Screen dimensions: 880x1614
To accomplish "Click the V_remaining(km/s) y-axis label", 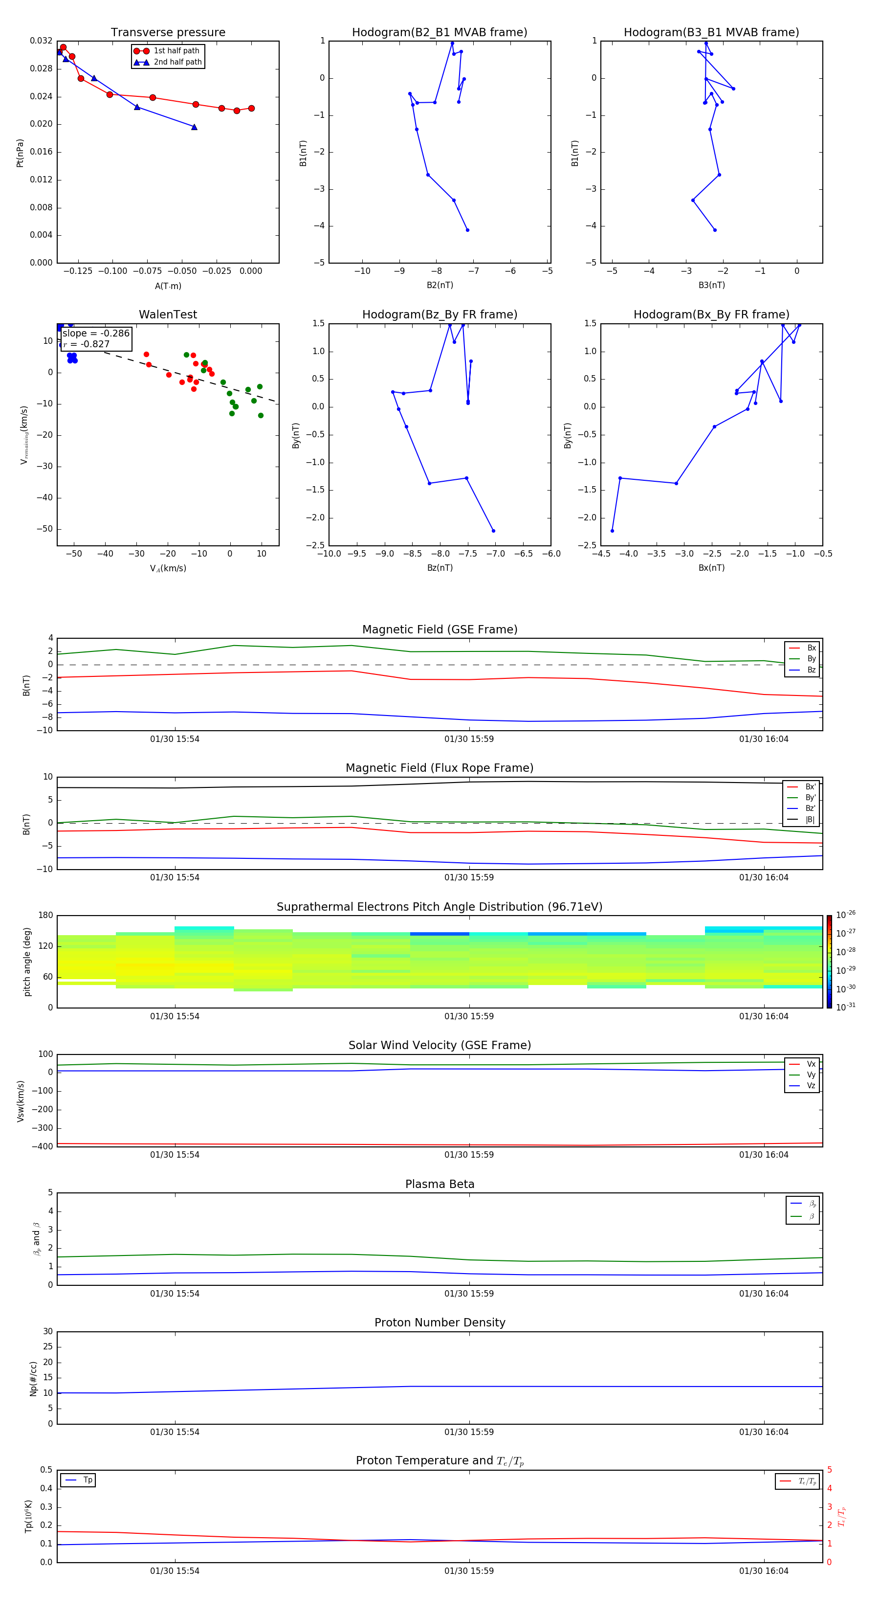I will [24, 435].
